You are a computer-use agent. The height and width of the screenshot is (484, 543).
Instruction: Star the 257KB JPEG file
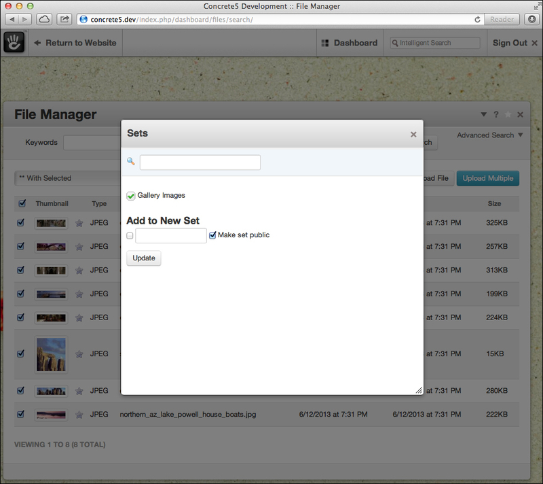(79, 247)
